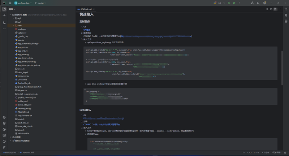Image resolution: width=289 pixels, height=156 pixels.
Task: Select start_stke.sh in project tree
Action: 23,123
